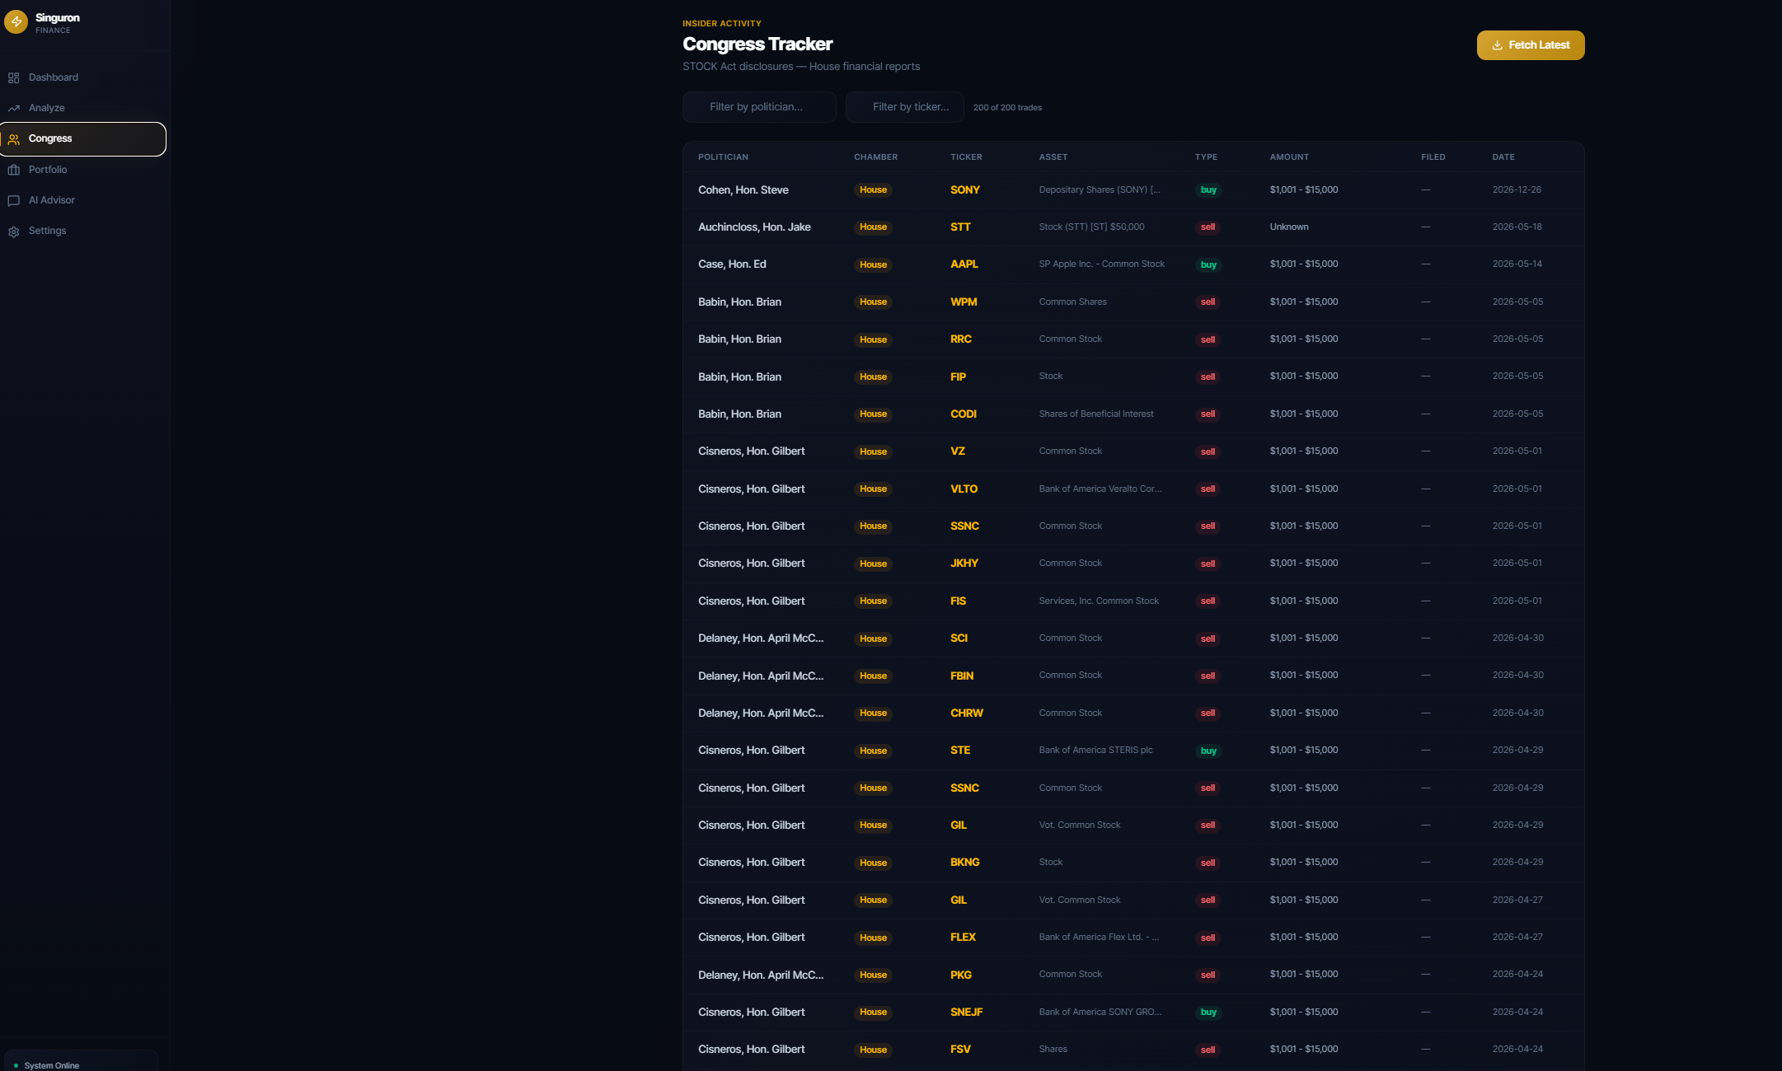Screen dimensions: 1782x1071
Task: Click the SCI ticker symbol
Action: click(x=959, y=638)
